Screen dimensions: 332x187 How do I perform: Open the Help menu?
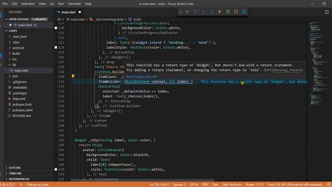pyautogui.click(x=88, y=4)
